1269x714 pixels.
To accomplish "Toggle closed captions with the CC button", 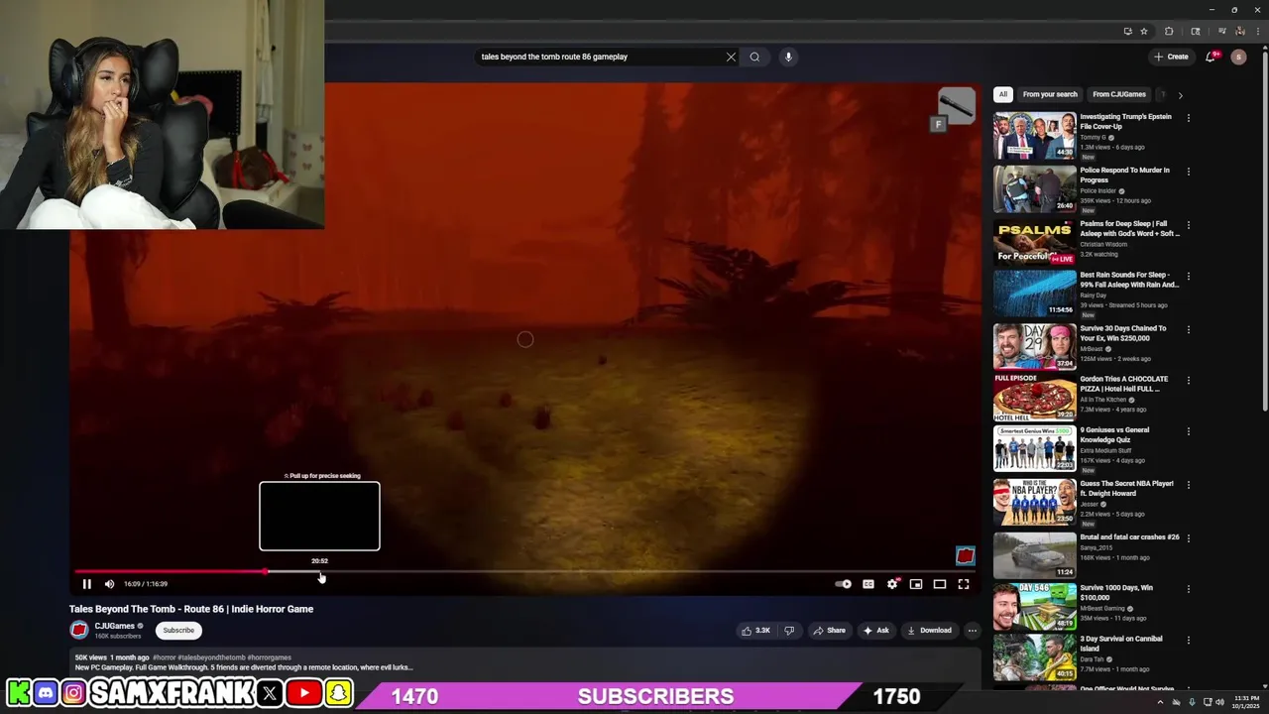I will tap(868, 584).
